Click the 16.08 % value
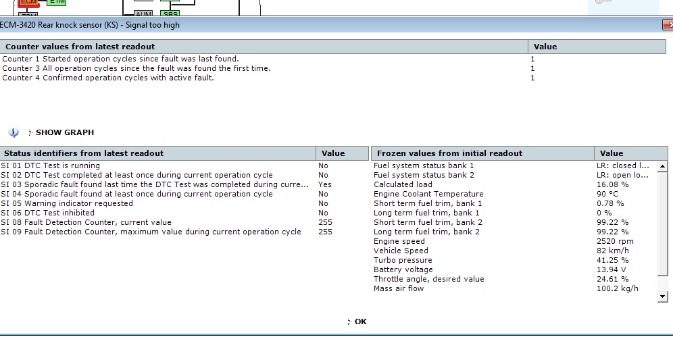This screenshot has width=673, height=362. pos(612,184)
